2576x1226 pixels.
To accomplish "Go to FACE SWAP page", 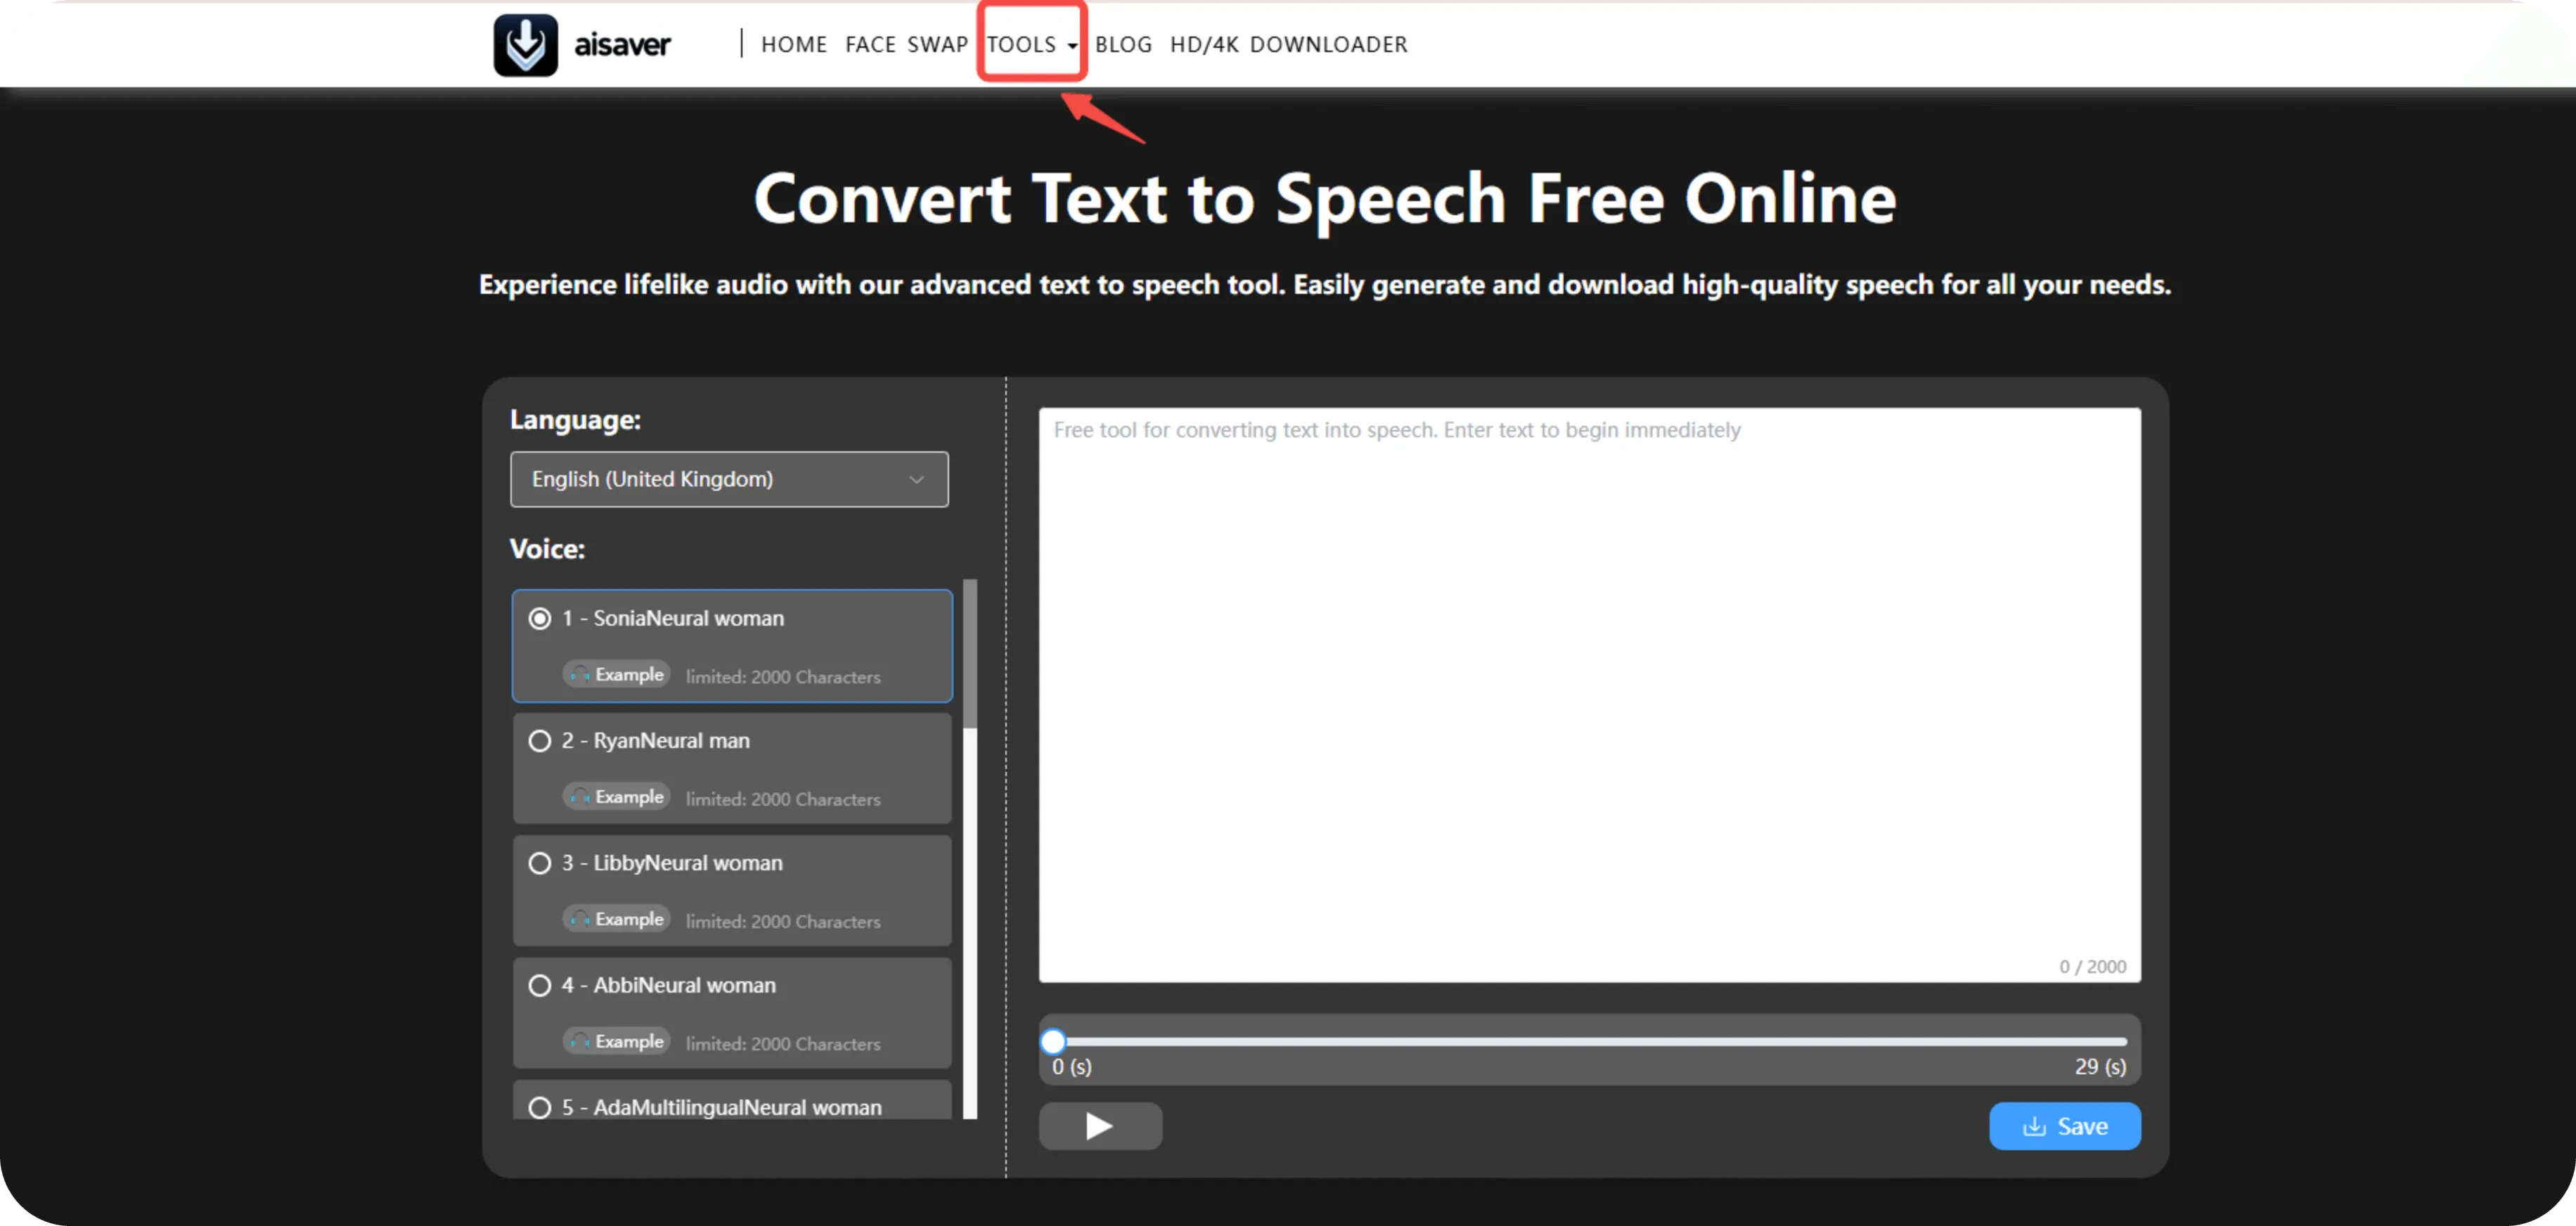I will pos(906,45).
